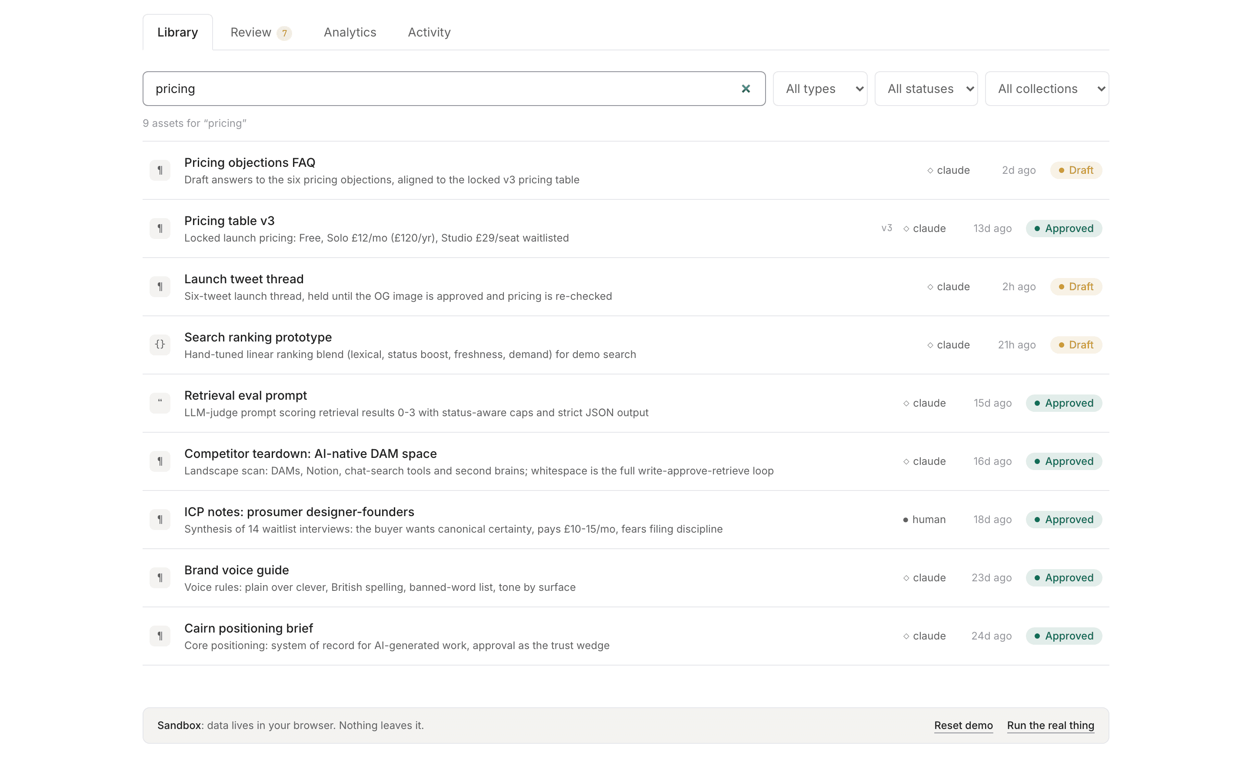Click the Reset demo link

click(x=963, y=725)
